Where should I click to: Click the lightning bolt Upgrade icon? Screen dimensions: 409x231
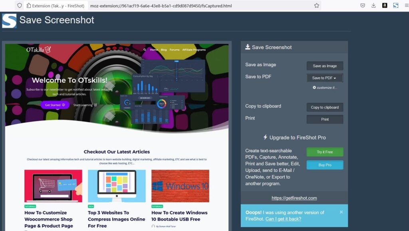click(x=265, y=137)
